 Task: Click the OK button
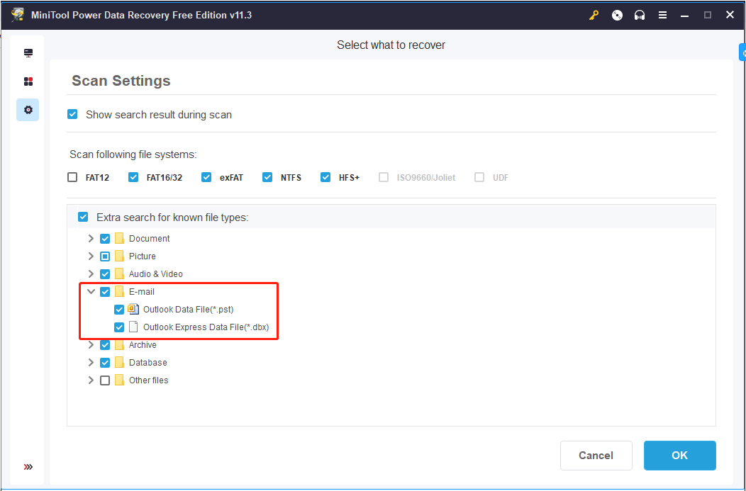[679, 456]
